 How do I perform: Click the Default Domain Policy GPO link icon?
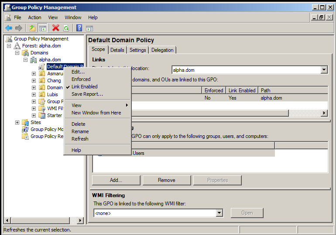click(41, 67)
